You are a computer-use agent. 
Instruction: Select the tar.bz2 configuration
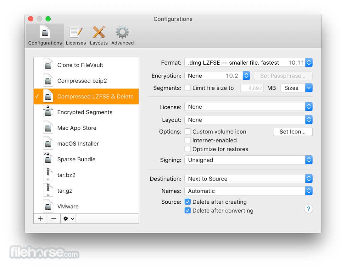(86, 175)
